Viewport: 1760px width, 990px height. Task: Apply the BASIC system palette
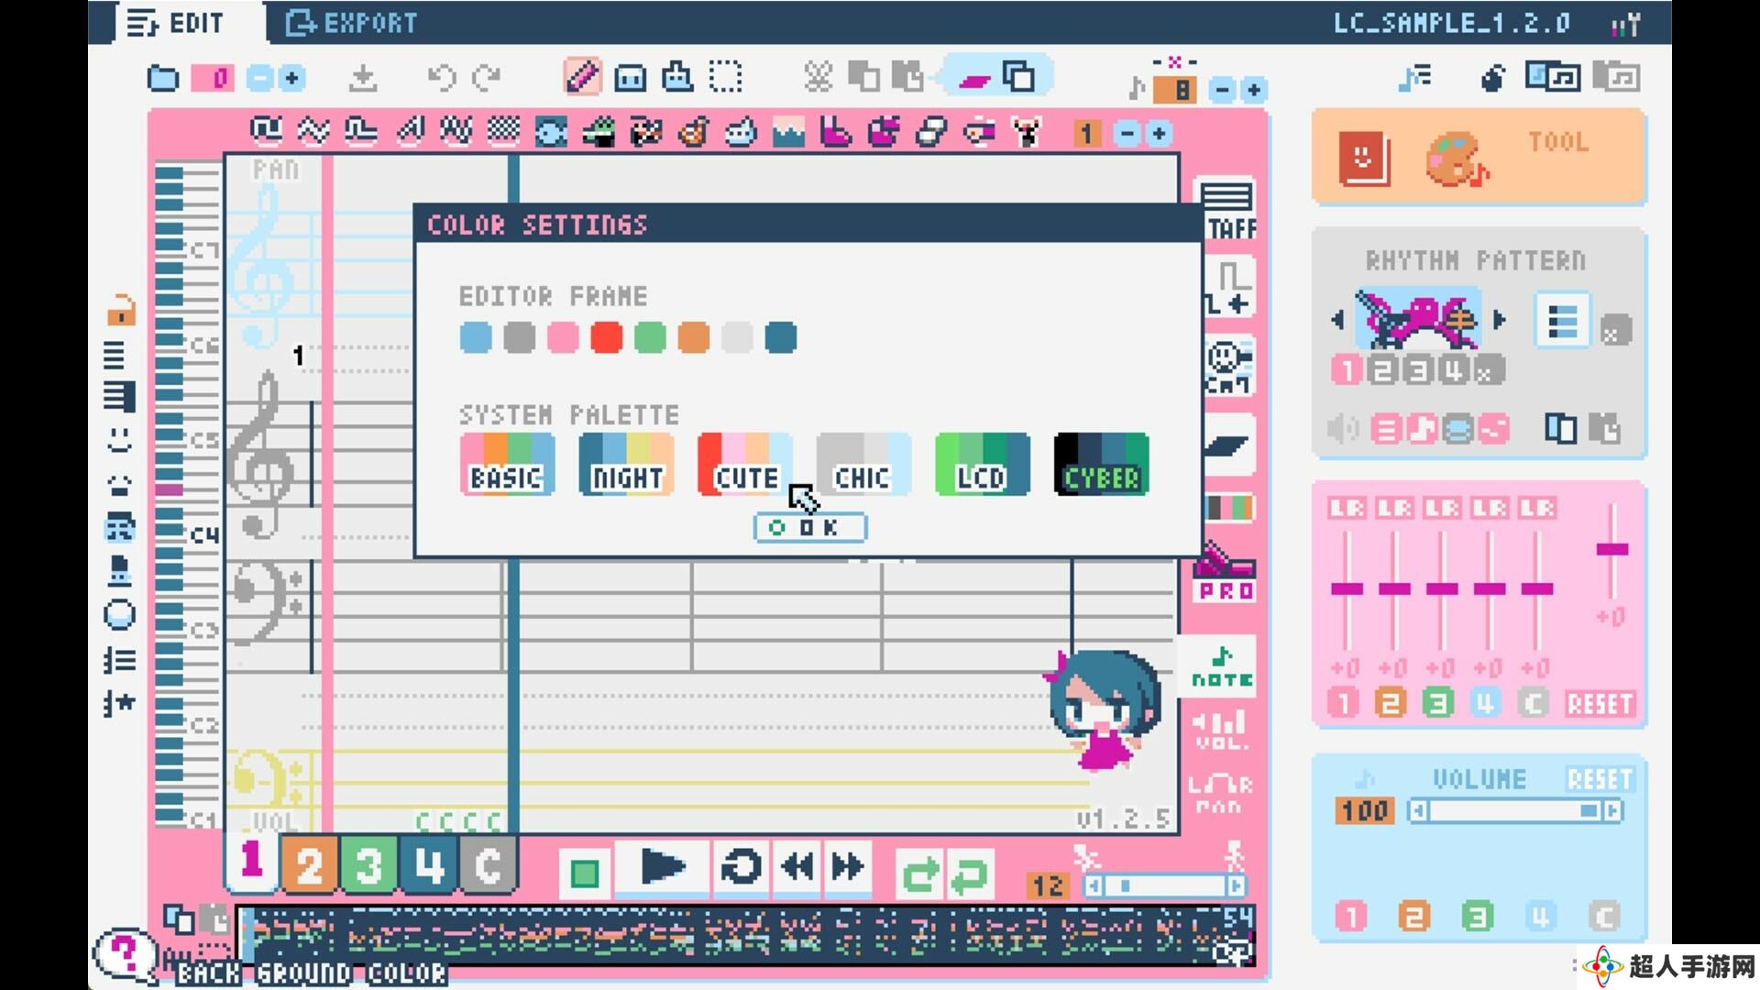507,464
